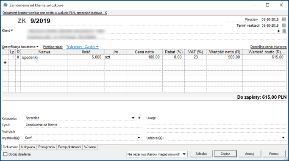Open Nie rezerwuj stanów magazynowych combo box
289x161 pixels.
157,154
